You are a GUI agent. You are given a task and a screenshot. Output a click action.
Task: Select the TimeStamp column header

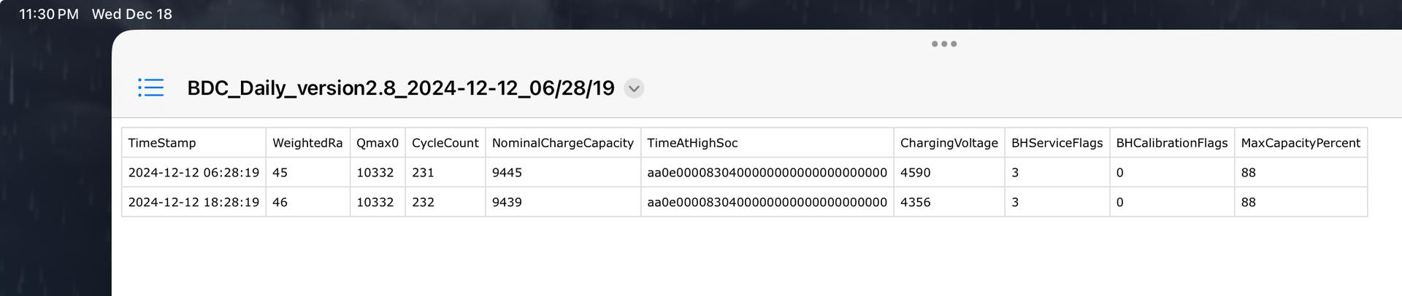162,143
